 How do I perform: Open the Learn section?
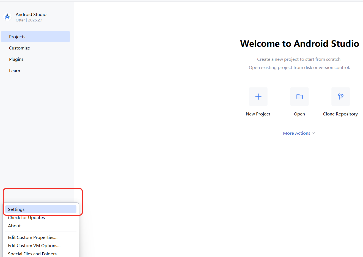pyautogui.click(x=14, y=71)
